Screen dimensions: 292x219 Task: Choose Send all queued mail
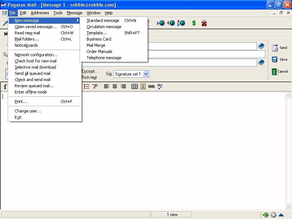point(45,73)
